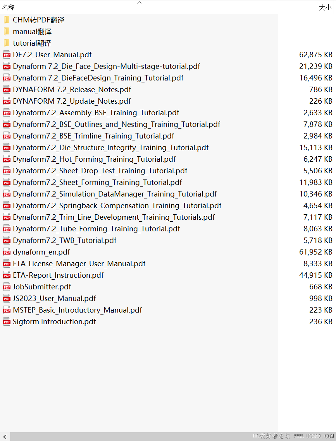The image size is (336, 441).
Task: Click PDF icon of Simulation_DataManager tutorial
Action: [7, 194]
